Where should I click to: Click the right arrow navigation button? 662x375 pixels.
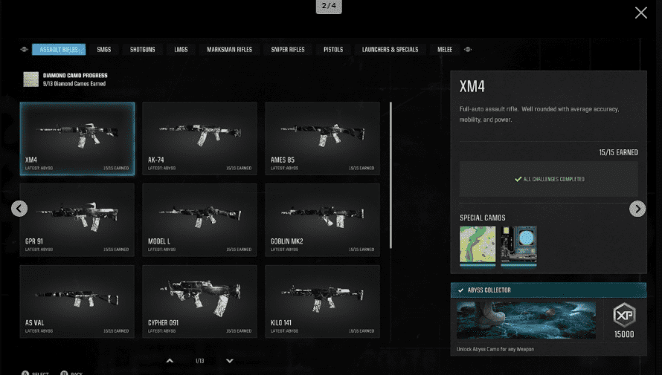(637, 209)
